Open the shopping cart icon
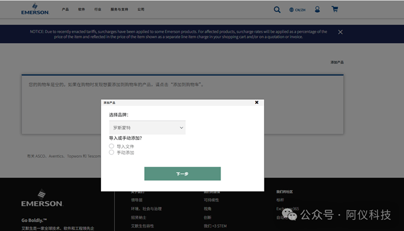 coord(335,9)
